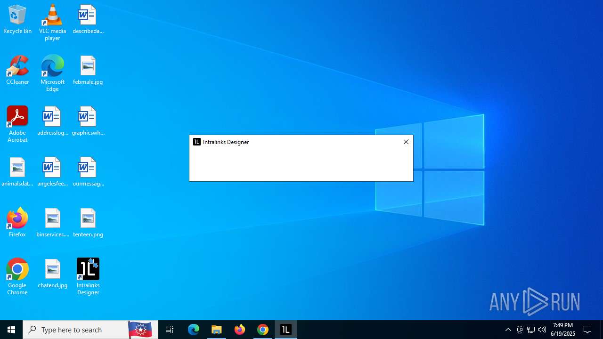This screenshot has width=603, height=339.
Task: Open the Action Center notifications
Action: [587, 330]
